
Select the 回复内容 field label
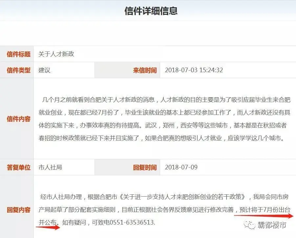coord(19,210)
